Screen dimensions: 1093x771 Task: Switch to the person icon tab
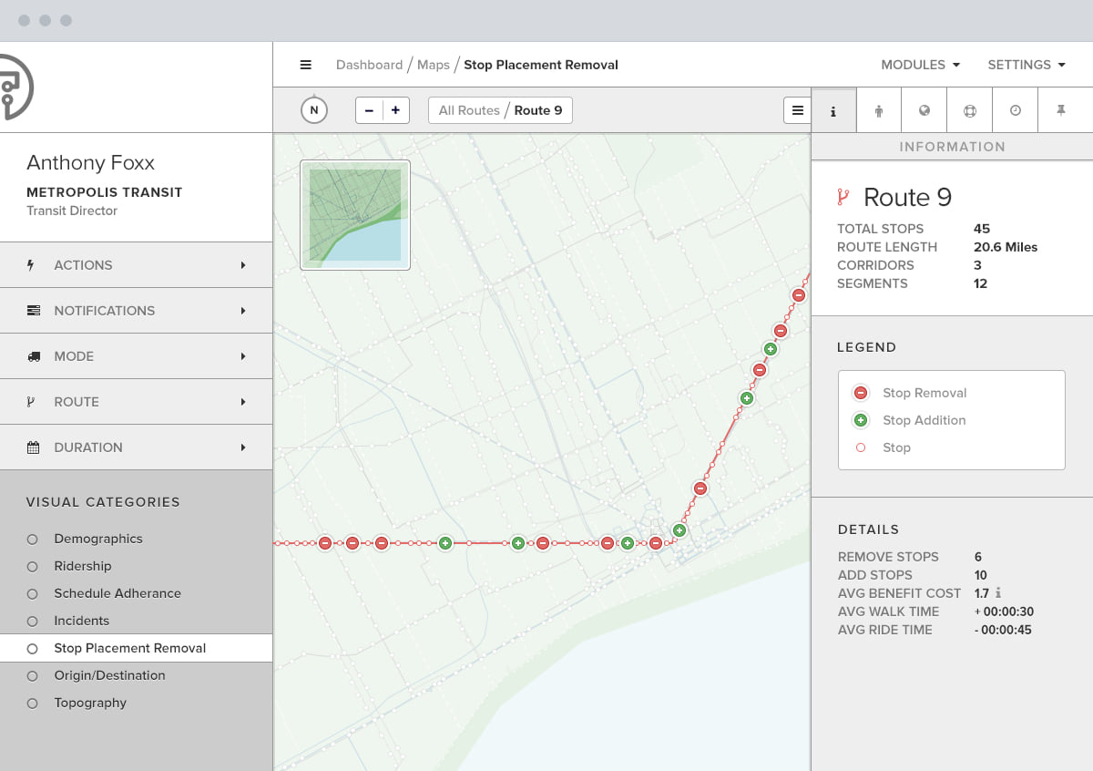tap(879, 110)
